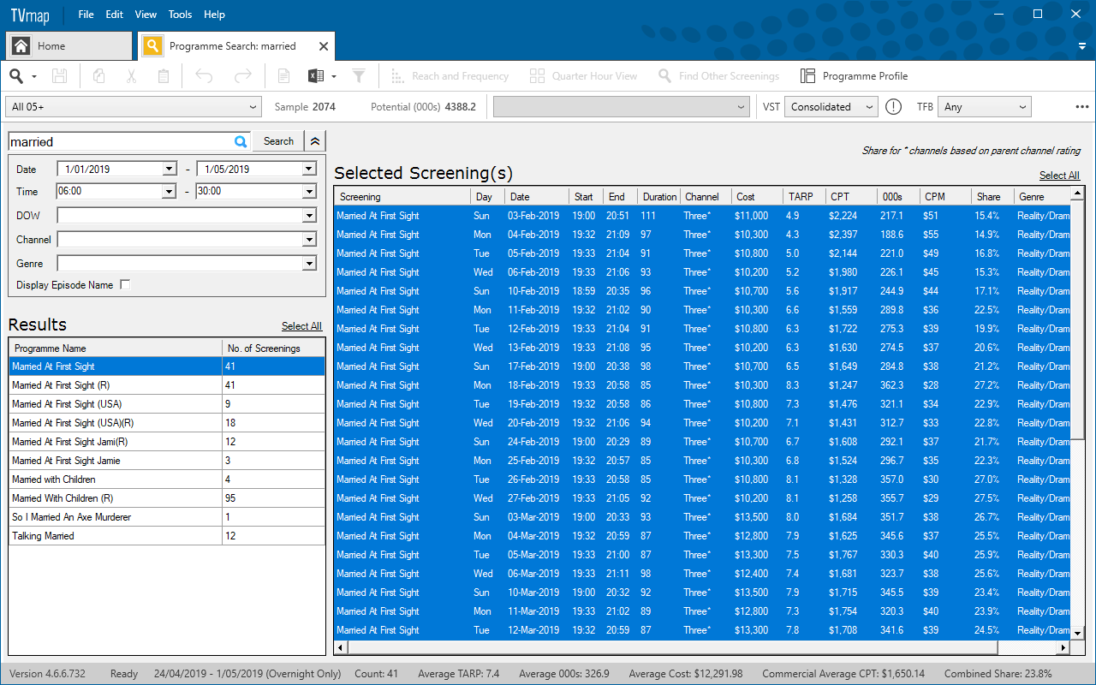The height and width of the screenshot is (685, 1096).
Task: Open the DOW dropdown
Action: (x=308, y=216)
